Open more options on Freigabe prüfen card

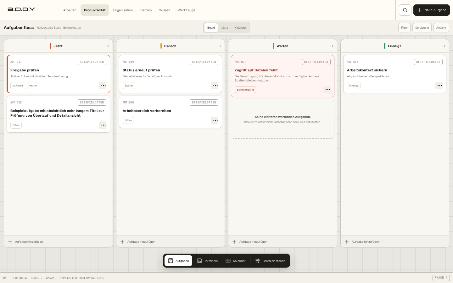tap(103, 86)
